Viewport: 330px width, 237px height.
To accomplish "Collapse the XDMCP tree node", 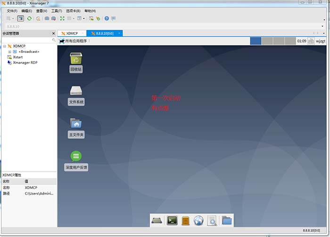I will coord(4,46).
